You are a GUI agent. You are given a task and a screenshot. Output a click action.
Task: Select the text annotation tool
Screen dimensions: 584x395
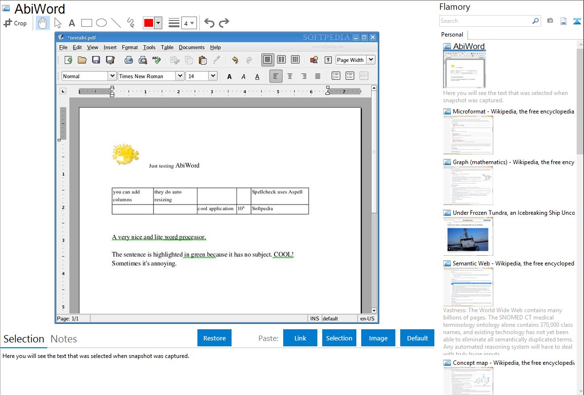coord(72,23)
